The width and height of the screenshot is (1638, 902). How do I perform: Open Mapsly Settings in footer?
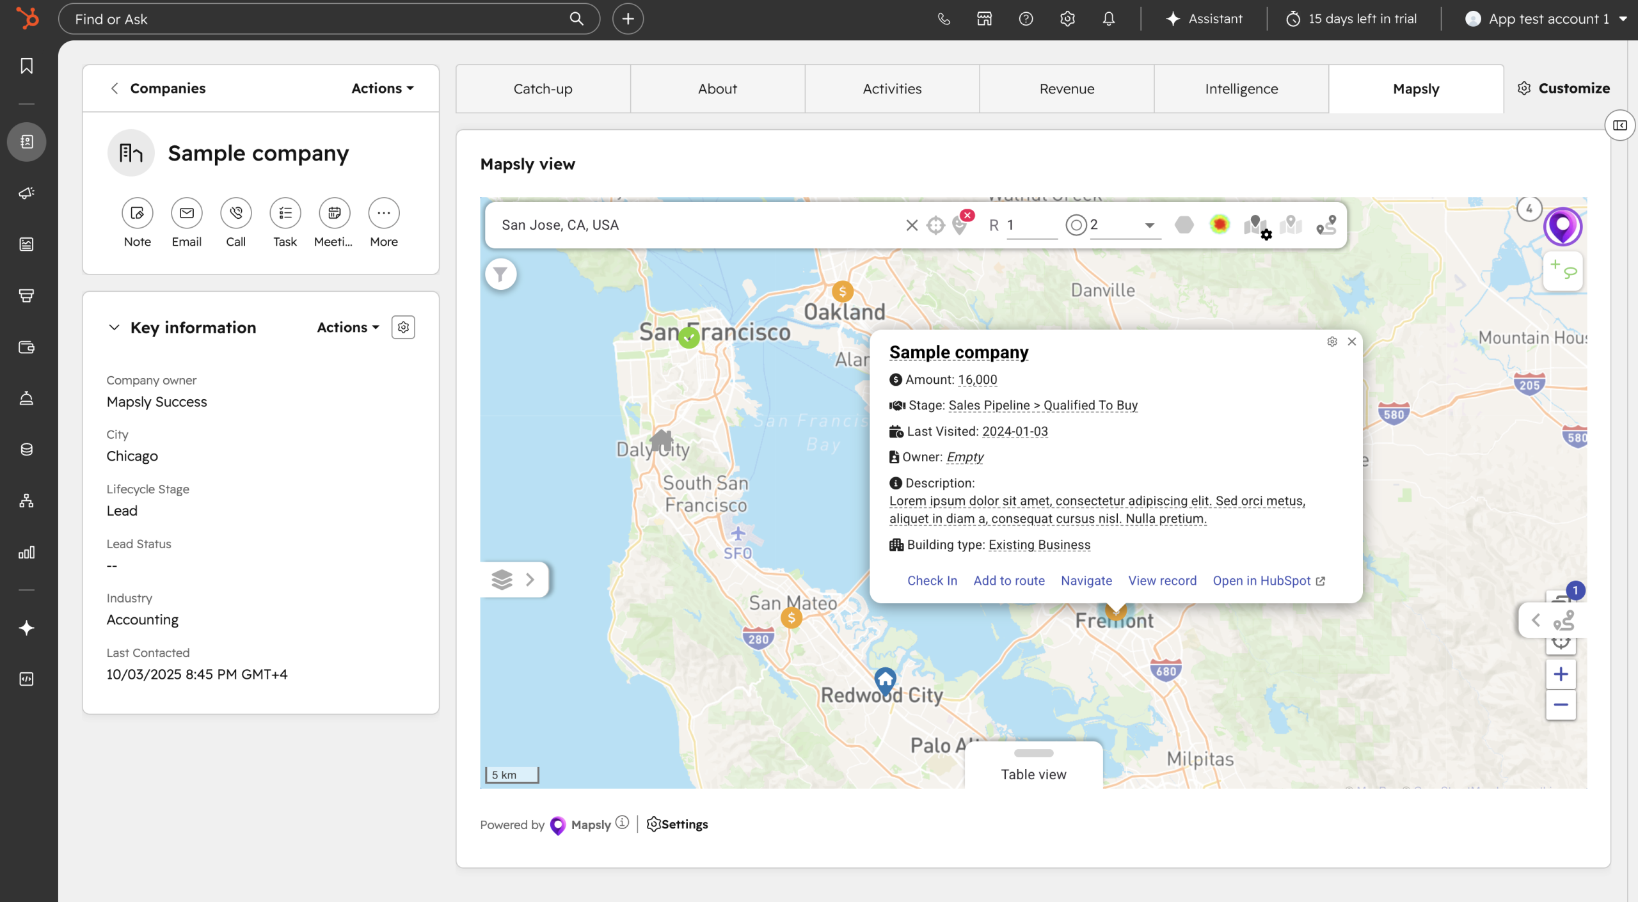coord(677,824)
